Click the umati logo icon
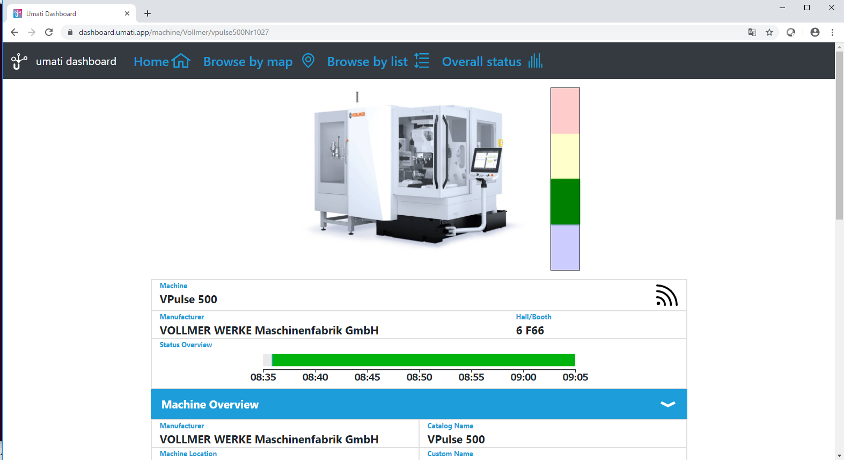The width and height of the screenshot is (844, 460). click(x=19, y=61)
